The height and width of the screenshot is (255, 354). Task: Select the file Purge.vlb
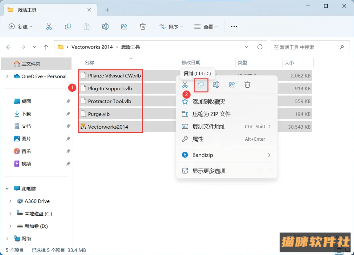[99, 114]
